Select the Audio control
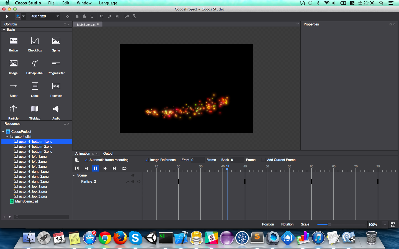Image resolution: width=399 pixels, height=249 pixels. click(x=56, y=112)
